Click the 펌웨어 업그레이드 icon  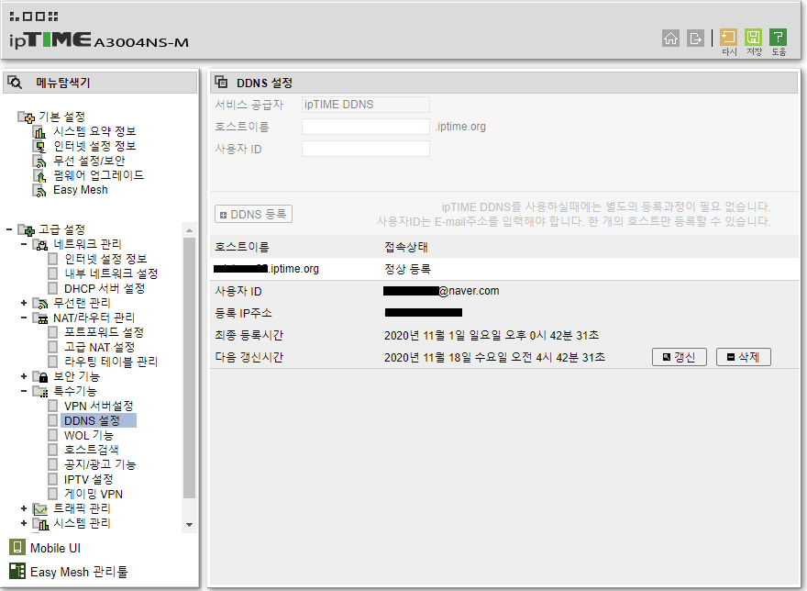click(x=39, y=175)
